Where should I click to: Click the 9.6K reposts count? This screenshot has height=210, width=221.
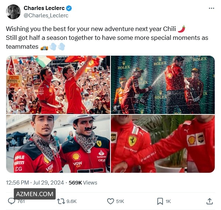point(71,202)
